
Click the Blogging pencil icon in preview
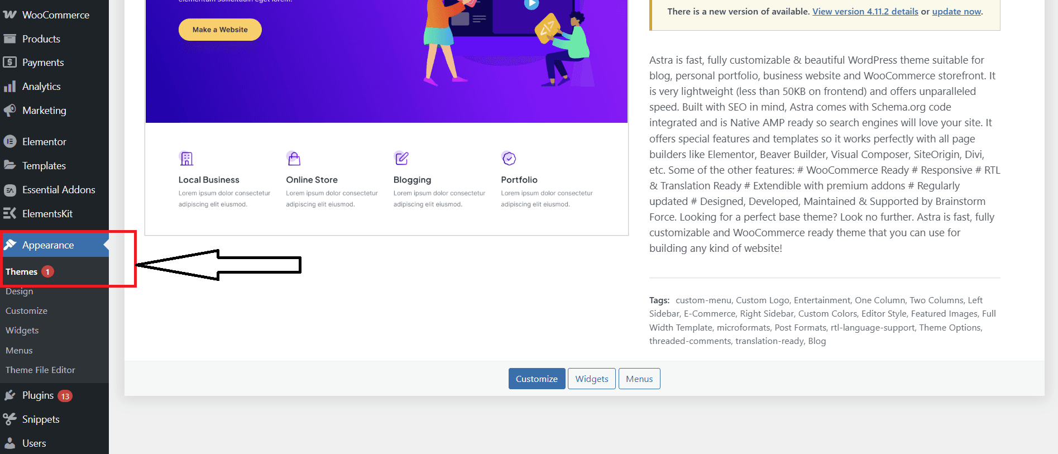pyautogui.click(x=401, y=159)
